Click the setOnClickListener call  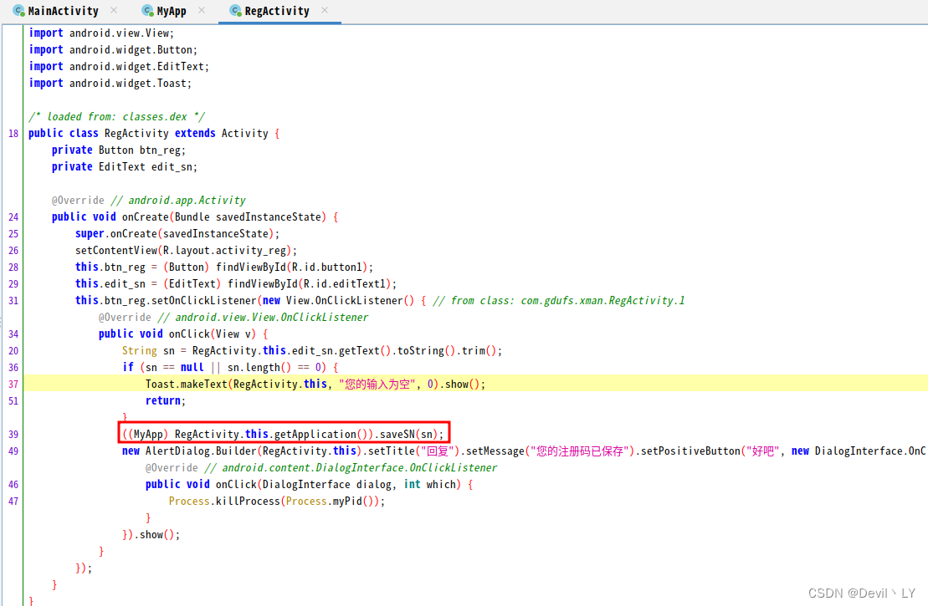click(x=203, y=301)
